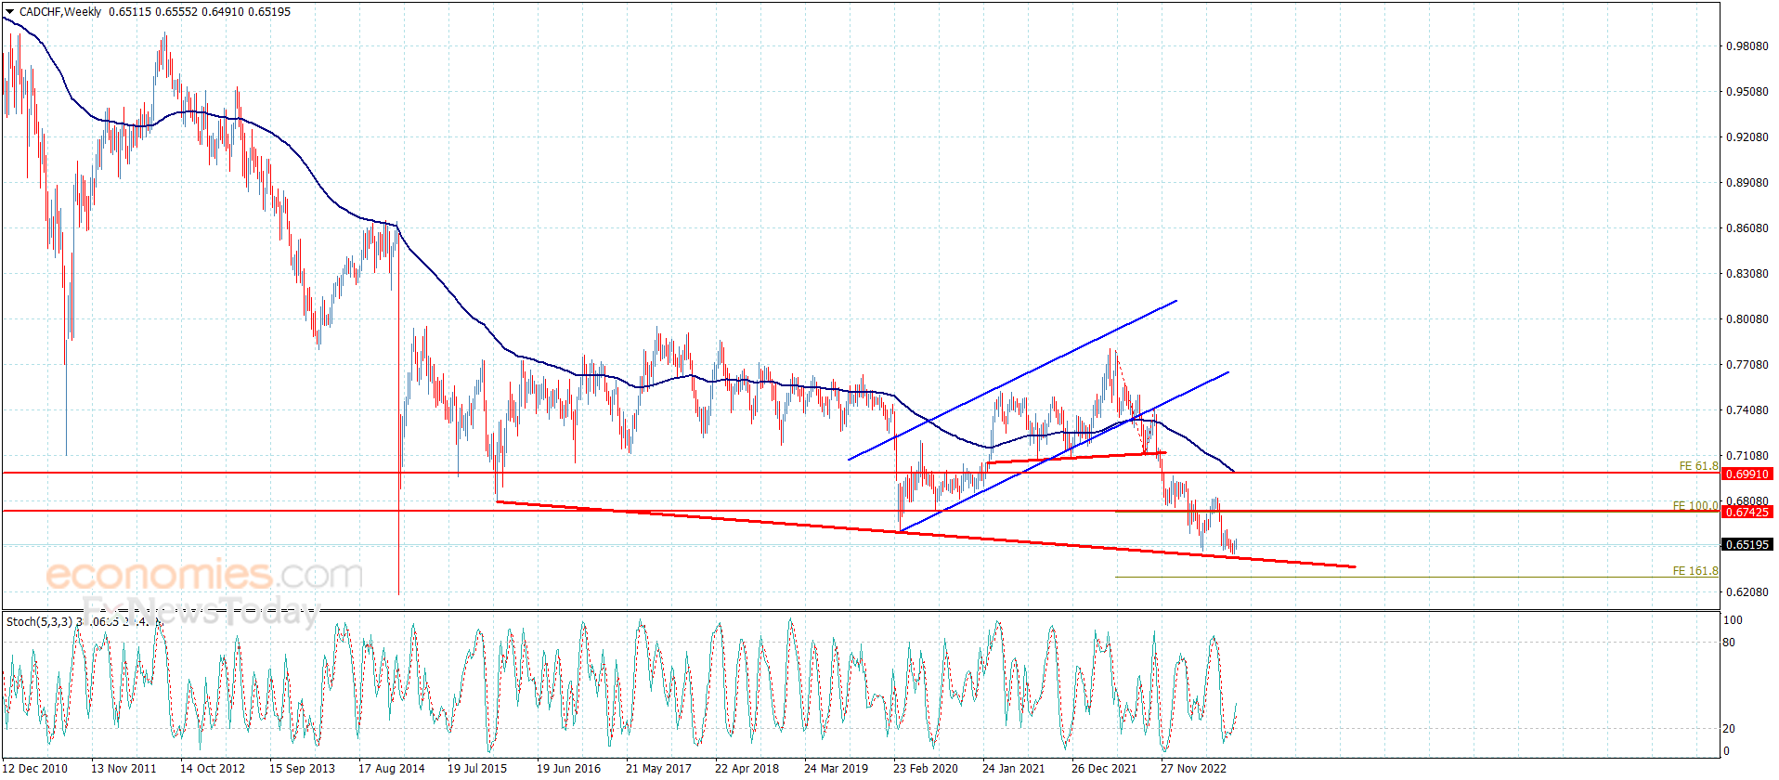The image size is (1779, 780).
Task: Click the stochastic scale value 100
Action: coord(1733,620)
